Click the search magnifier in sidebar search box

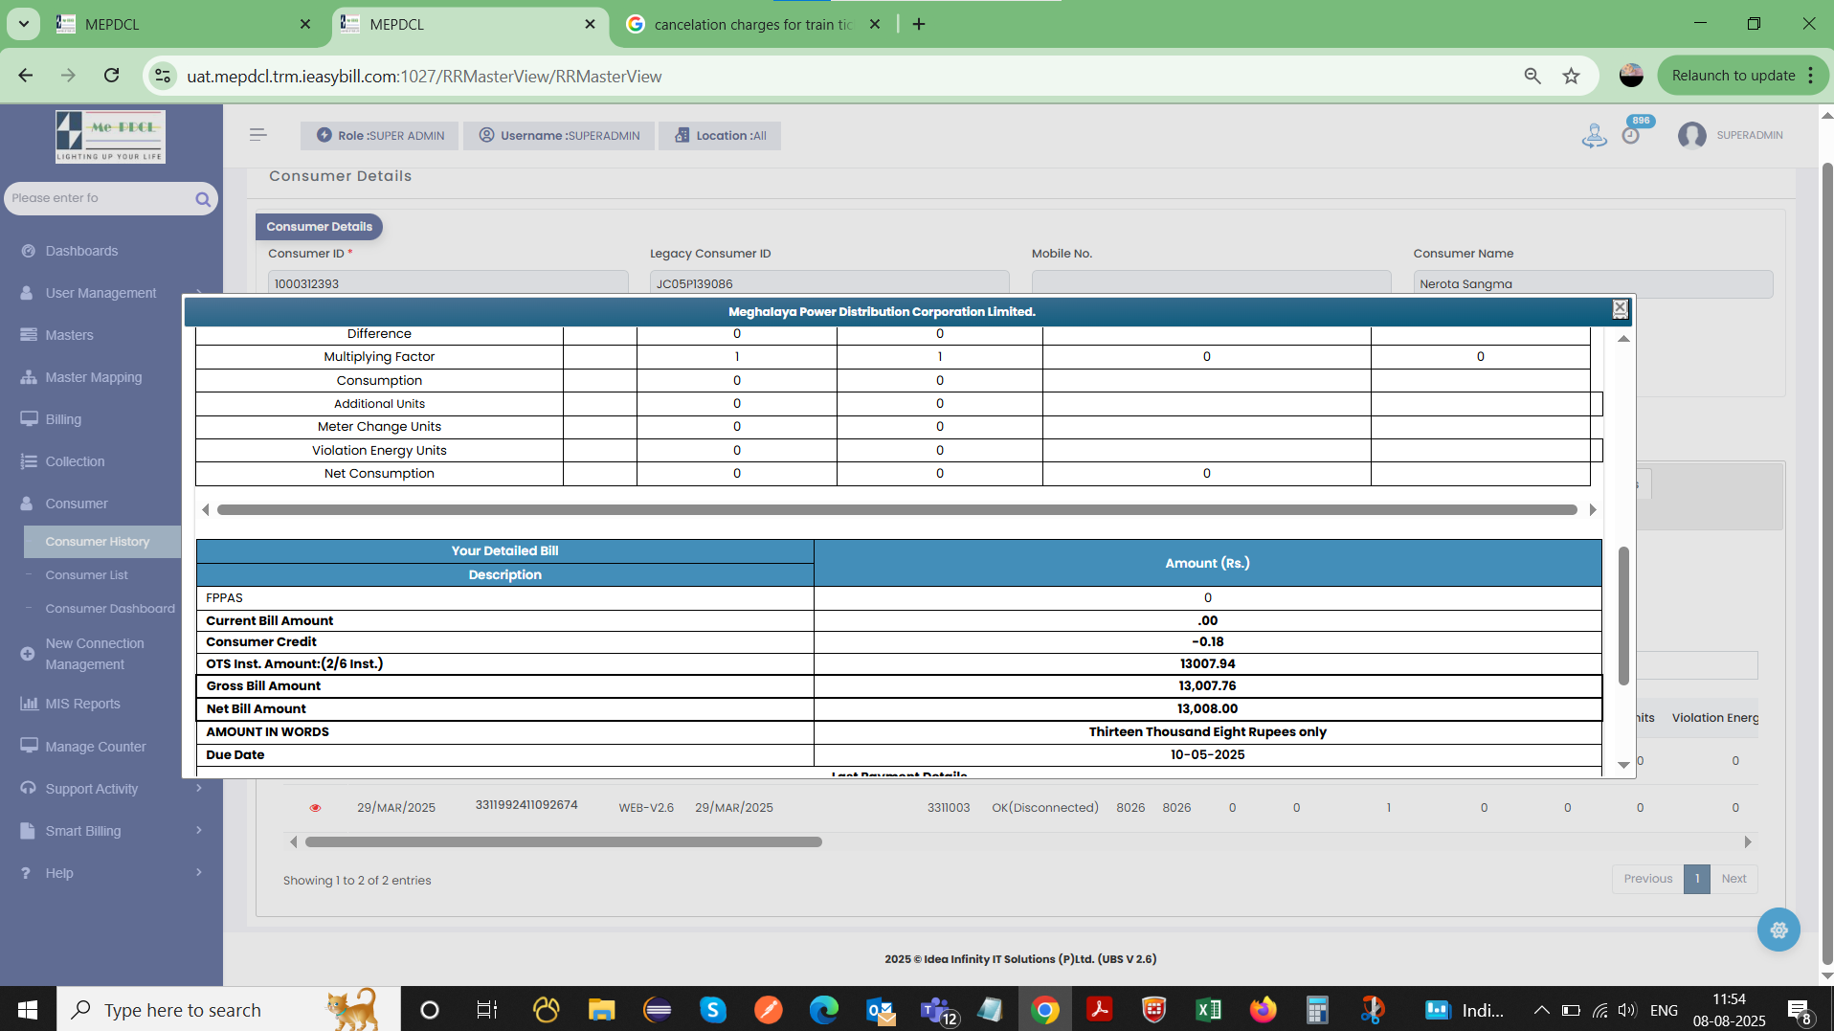(203, 199)
